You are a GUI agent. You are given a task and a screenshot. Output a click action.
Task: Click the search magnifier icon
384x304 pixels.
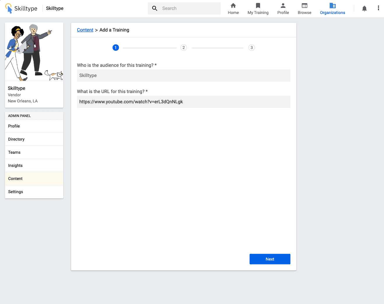point(155,8)
